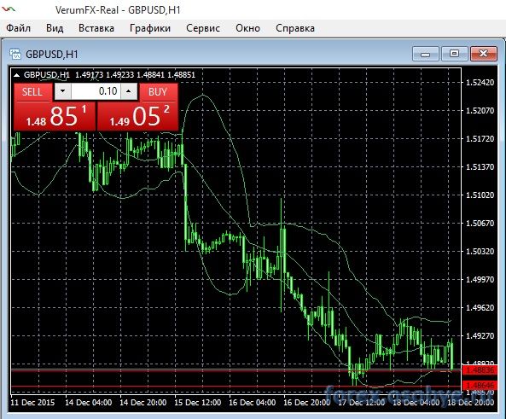Open the Графики menu
Image resolution: width=506 pixels, height=419 pixels.
(x=150, y=28)
